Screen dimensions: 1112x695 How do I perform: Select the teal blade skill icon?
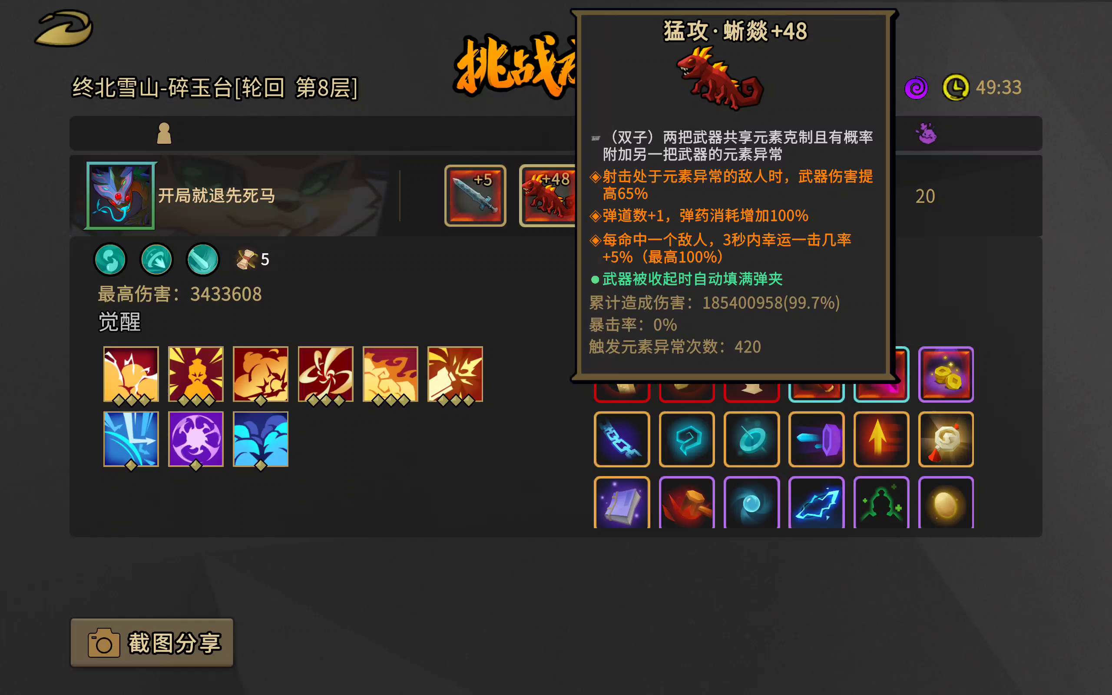[203, 259]
